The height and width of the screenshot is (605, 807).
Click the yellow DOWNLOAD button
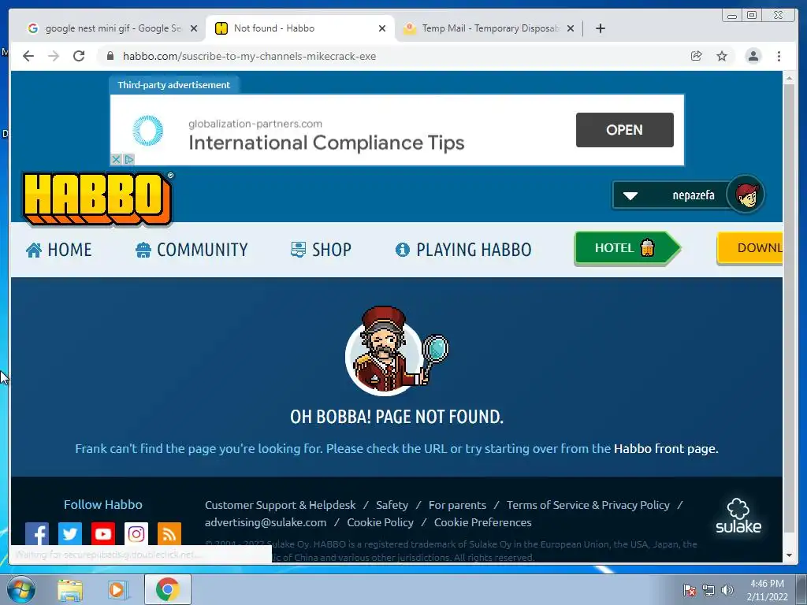750,248
